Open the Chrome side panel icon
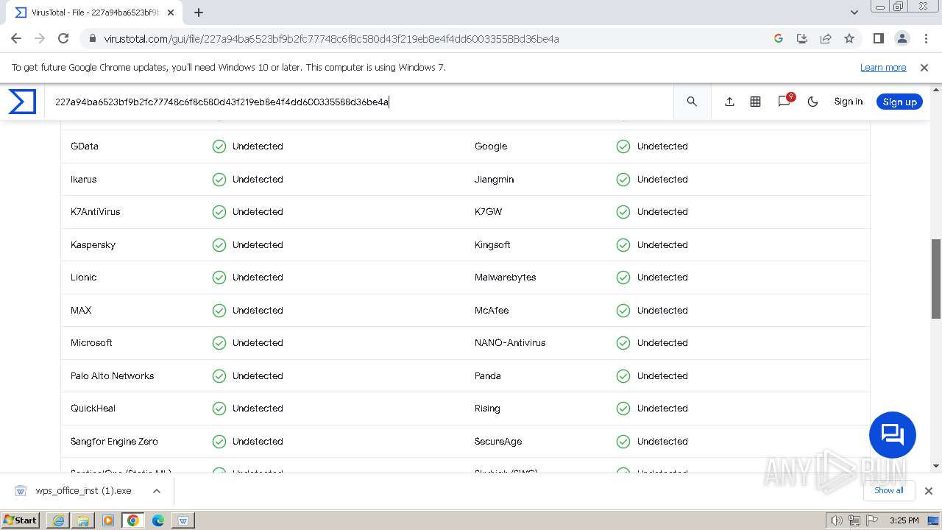 point(879,38)
